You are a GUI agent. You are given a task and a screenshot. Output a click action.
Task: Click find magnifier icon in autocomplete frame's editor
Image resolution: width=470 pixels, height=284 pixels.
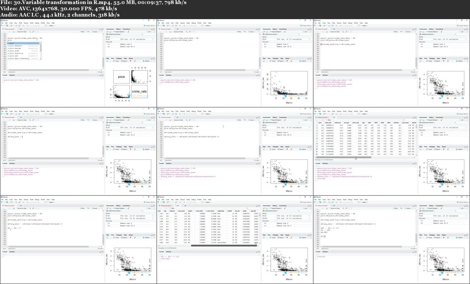click(x=30, y=32)
